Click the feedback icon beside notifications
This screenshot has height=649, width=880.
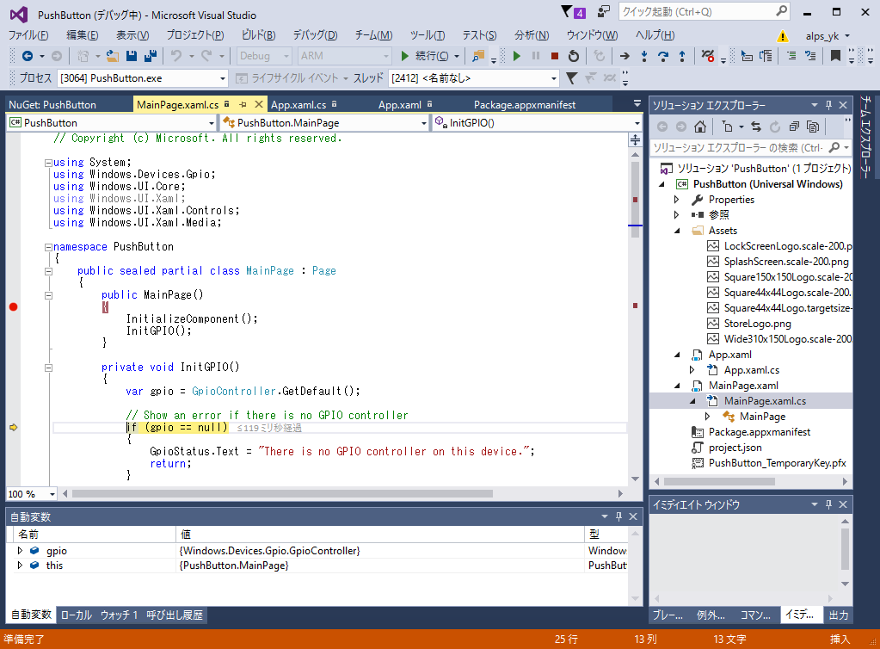point(604,12)
